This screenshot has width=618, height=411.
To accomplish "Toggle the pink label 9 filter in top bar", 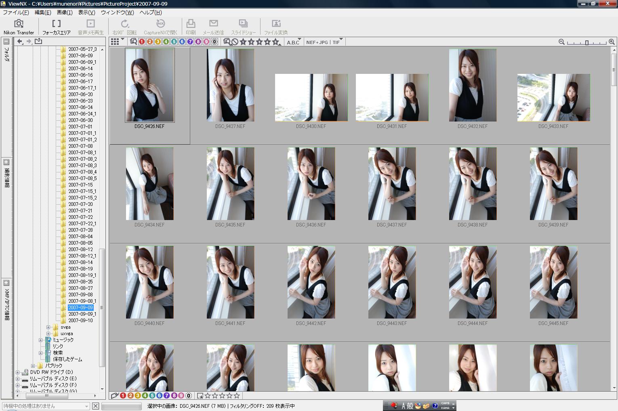I will coord(206,42).
